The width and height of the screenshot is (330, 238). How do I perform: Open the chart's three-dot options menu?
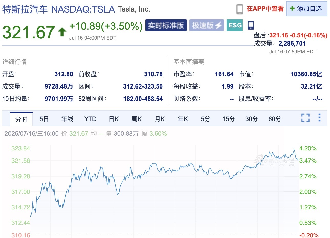tap(319, 118)
